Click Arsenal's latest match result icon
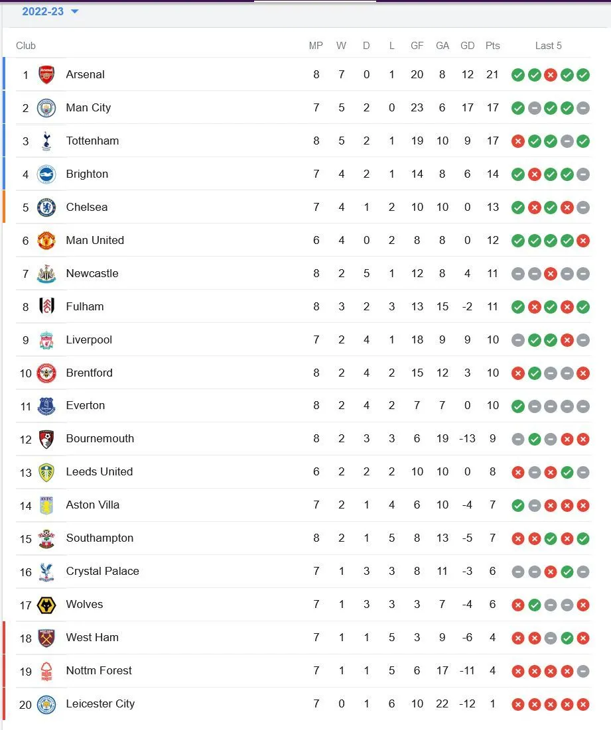 [583, 75]
